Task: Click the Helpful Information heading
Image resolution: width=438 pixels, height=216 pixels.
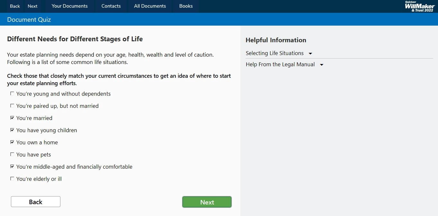Action: [x=276, y=40]
